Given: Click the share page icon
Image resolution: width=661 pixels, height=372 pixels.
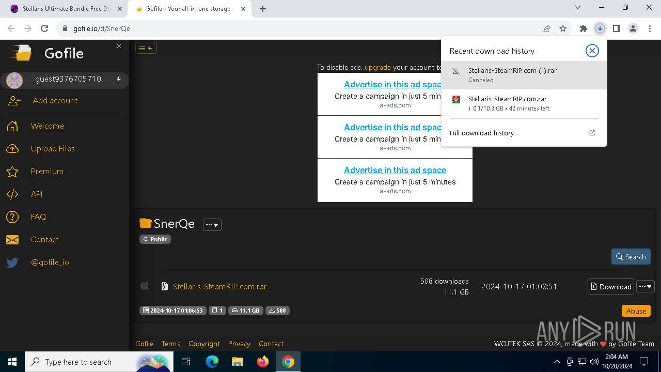Looking at the screenshot, I should (546, 28).
